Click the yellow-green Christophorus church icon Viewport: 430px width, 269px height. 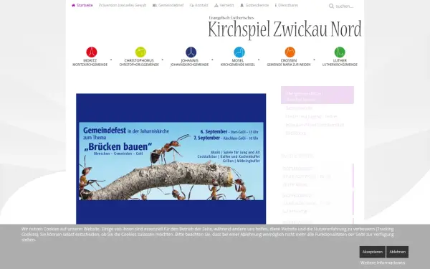[140, 52]
